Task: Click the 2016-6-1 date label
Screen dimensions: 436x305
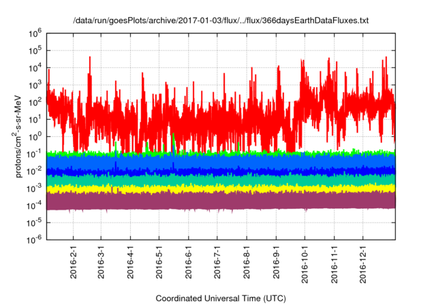Action: coord(189,262)
